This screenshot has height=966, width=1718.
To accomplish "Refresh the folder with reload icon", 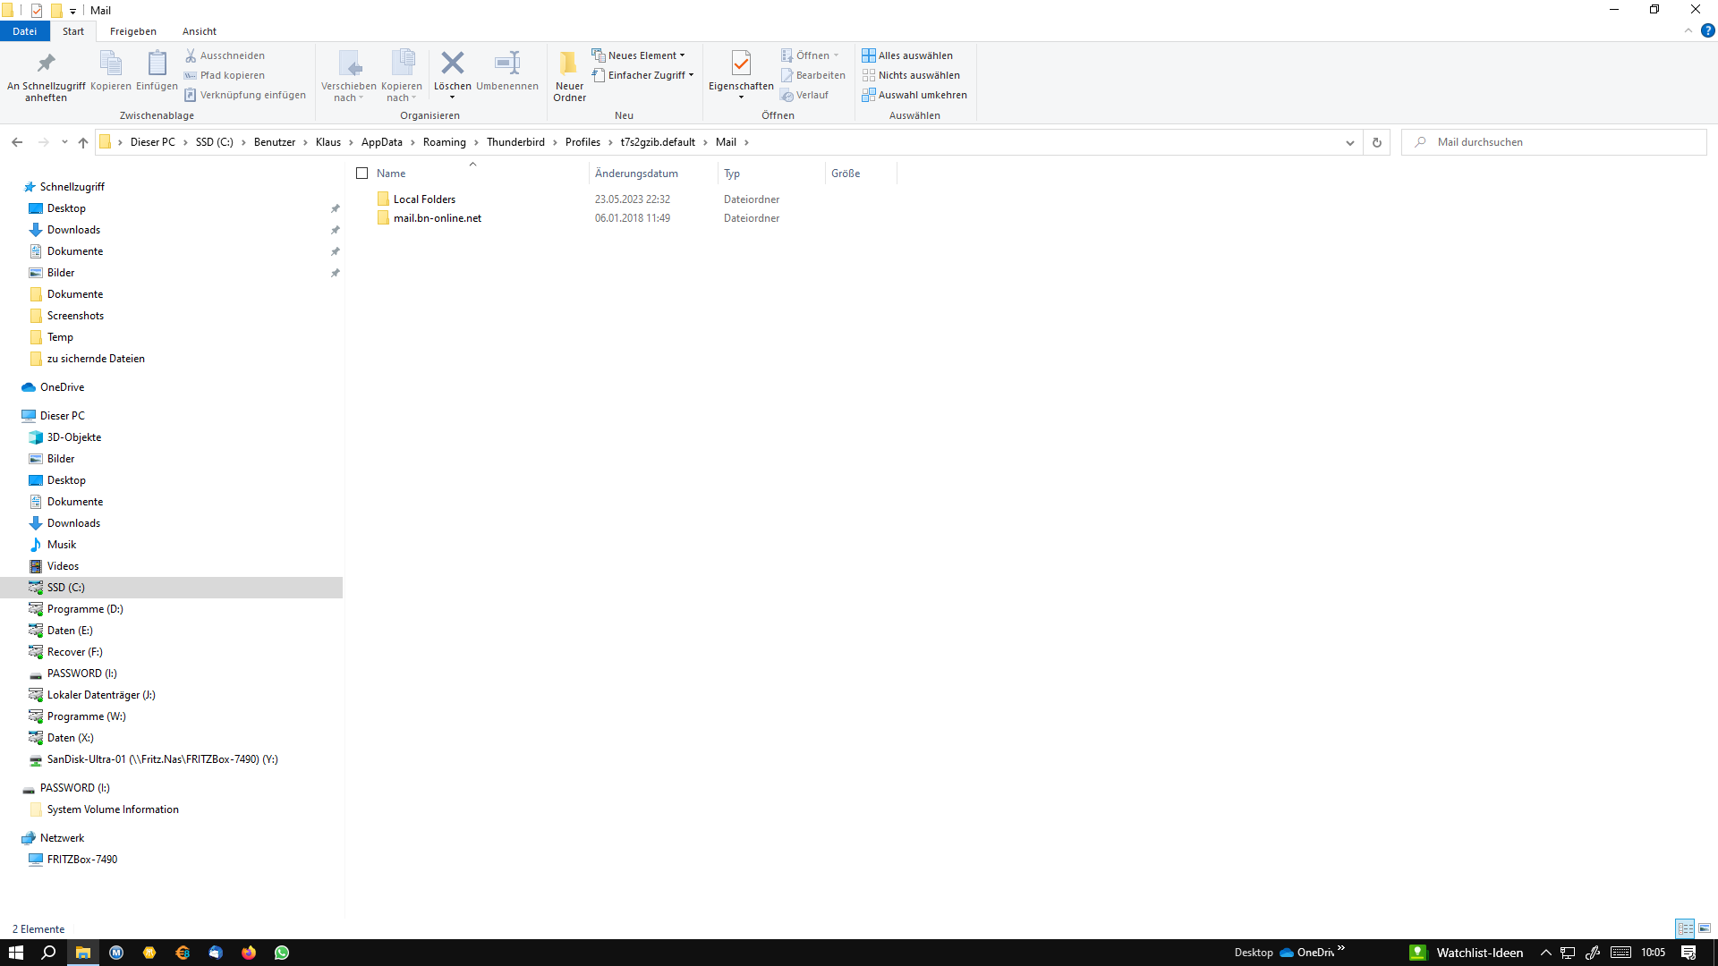I will tap(1376, 142).
